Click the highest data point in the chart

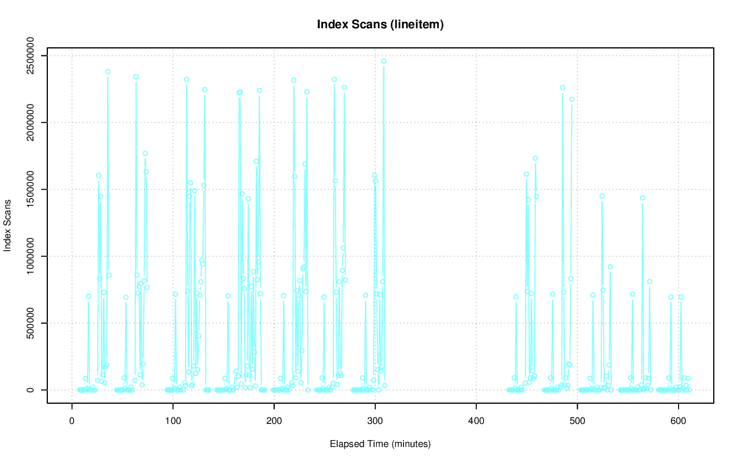(383, 61)
